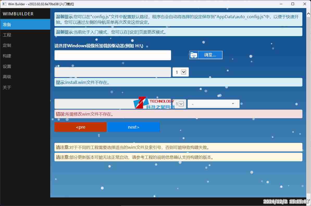Screen dimensions: 311x206
Task: Click the vertical scrollbar on the right edge
Action: [308, 104]
